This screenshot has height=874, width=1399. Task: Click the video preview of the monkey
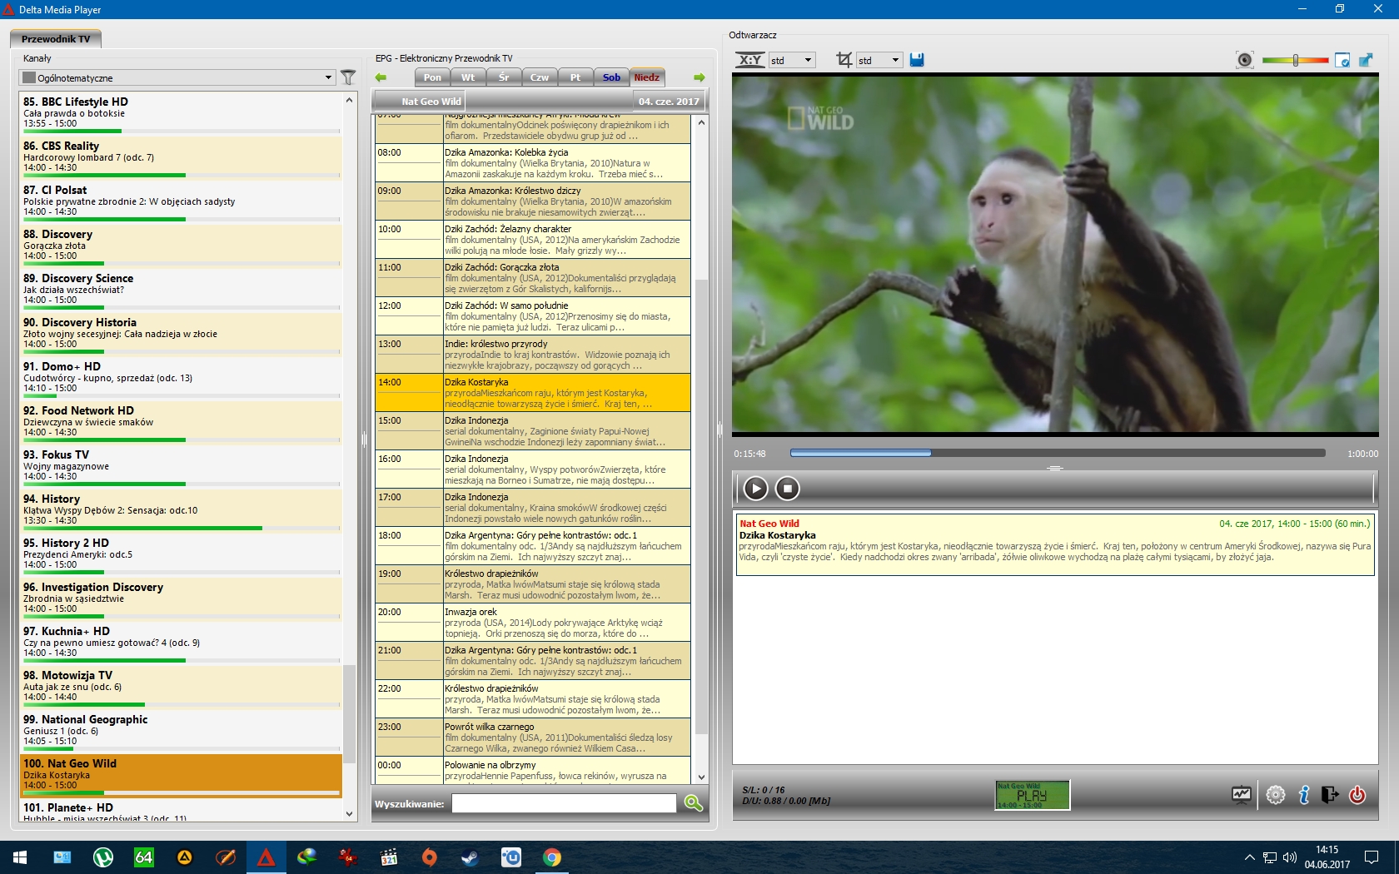[x=1055, y=254]
